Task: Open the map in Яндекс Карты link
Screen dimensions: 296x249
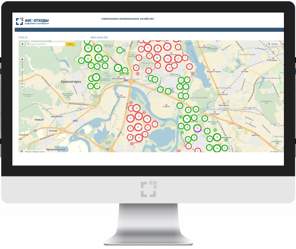Action: pos(35,151)
